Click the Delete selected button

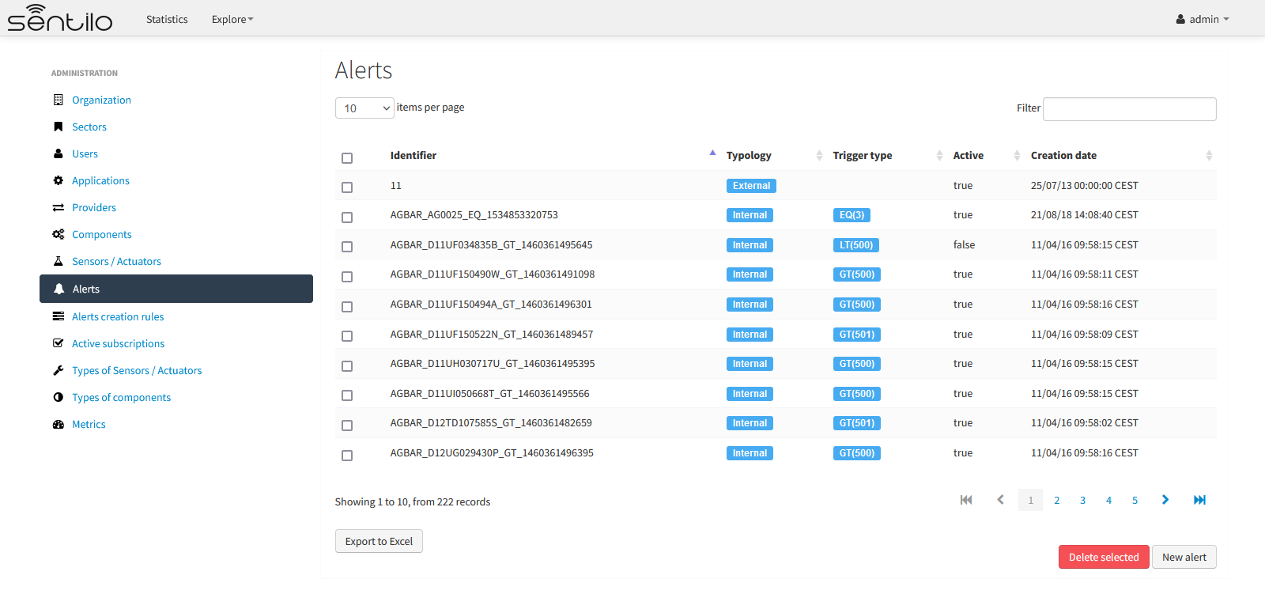1104,557
